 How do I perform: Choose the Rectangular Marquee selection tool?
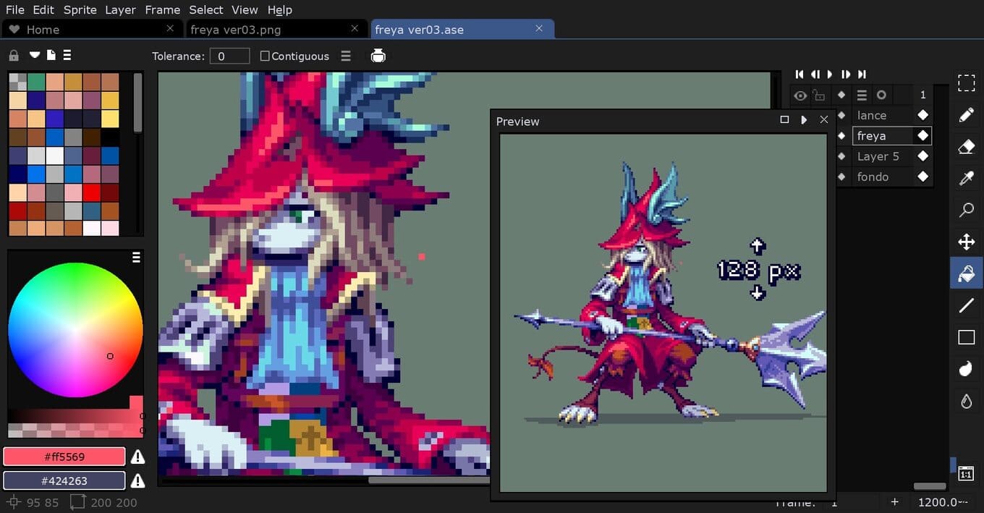coord(966,84)
